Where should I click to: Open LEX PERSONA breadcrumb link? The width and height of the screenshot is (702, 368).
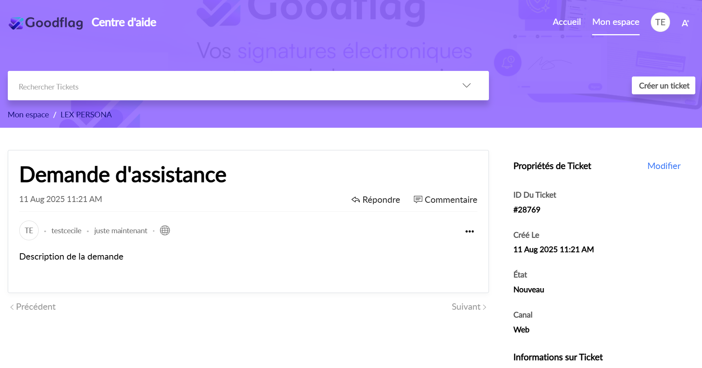coord(86,115)
